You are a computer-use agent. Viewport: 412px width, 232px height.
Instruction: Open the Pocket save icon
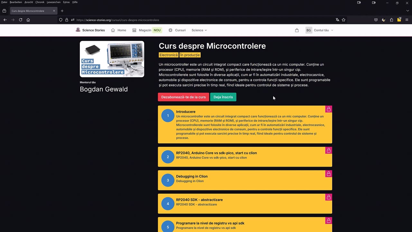point(376,20)
